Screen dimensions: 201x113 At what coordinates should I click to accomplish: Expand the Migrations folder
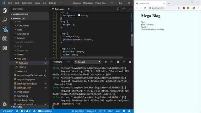(23, 34)
